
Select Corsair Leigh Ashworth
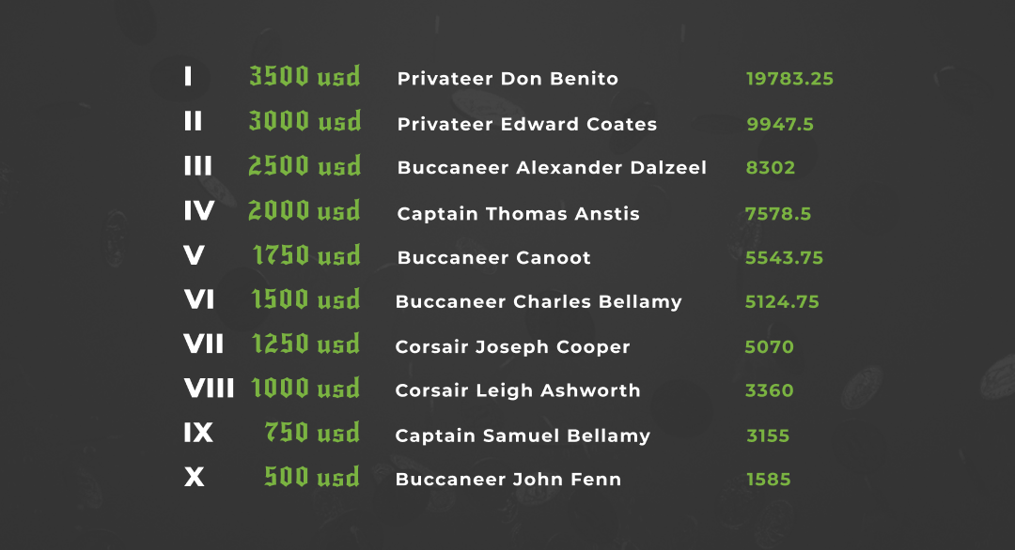(518, 390)
